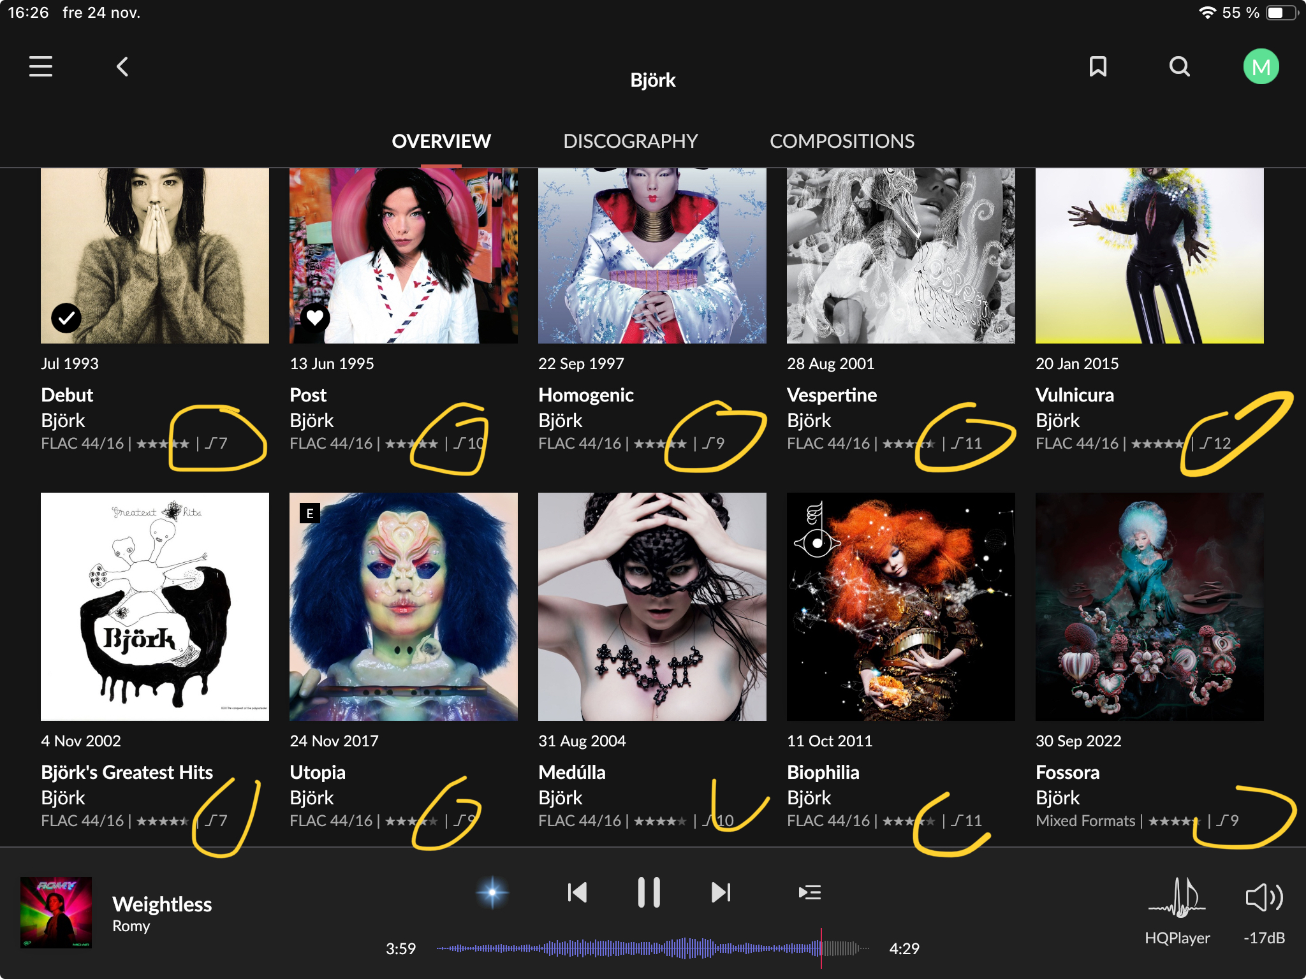Image resolution: width=1306 pixels, height=979 pixels.
Task: Click the HQPlayer zone label
Action: [x=1177, y=938]
